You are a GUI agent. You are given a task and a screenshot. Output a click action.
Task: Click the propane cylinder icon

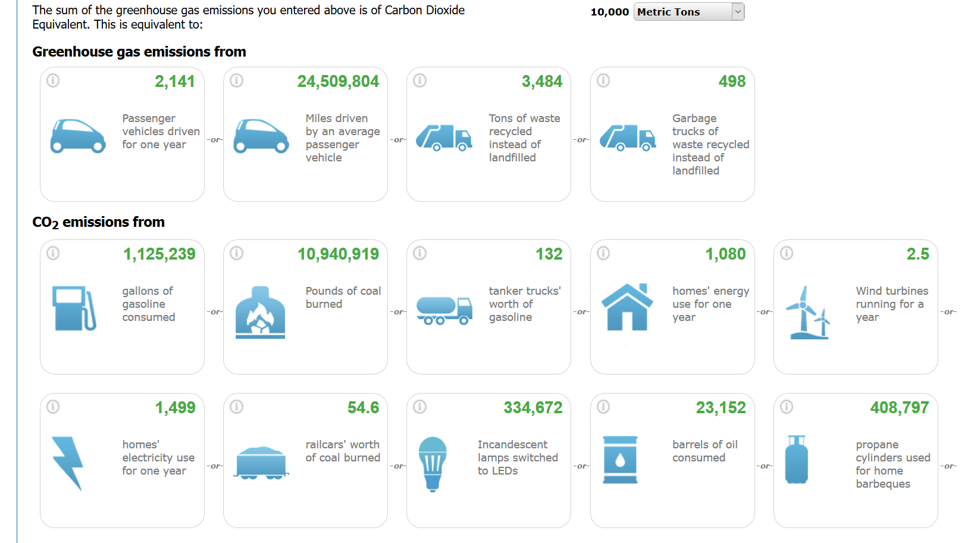796,459
